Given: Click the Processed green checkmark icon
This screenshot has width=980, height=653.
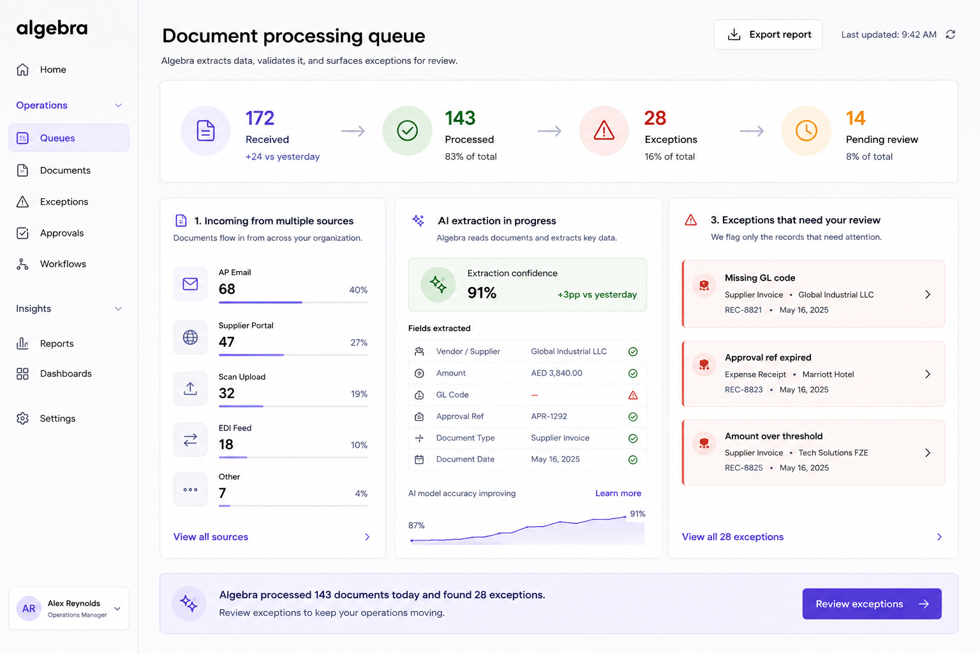Looking at the screenshot, I should click(x=407, y=131).
